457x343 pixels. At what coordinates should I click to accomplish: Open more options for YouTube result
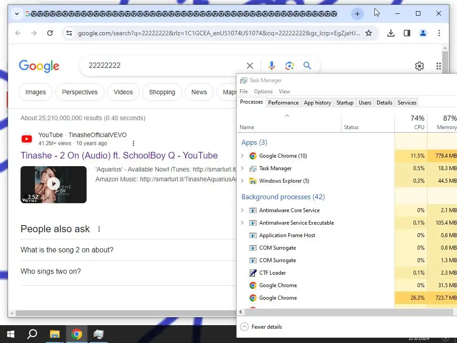133,143
